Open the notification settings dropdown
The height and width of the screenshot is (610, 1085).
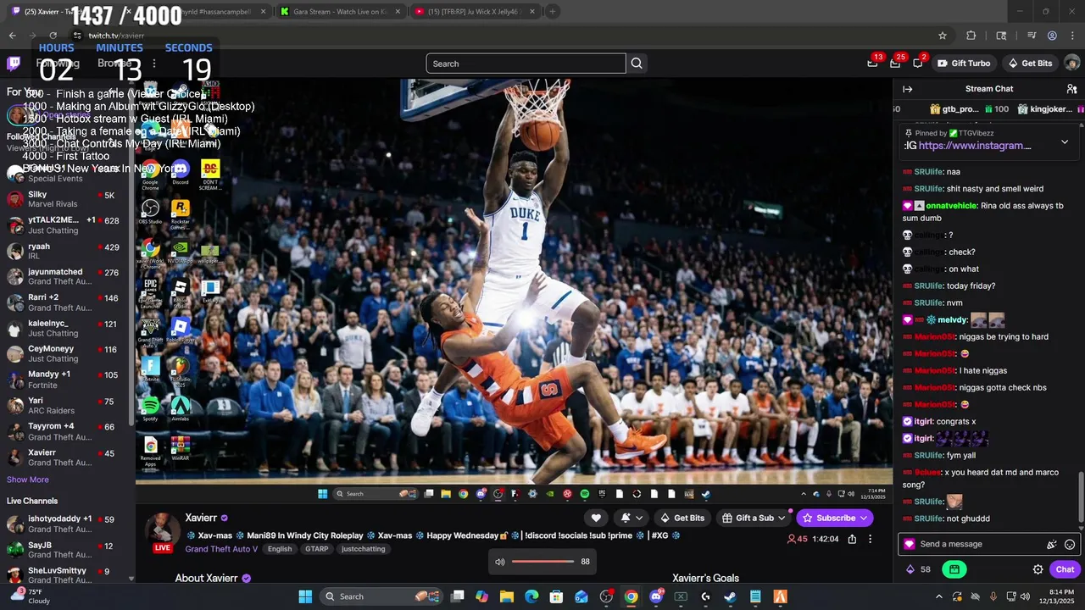click(x=632, y=518)
